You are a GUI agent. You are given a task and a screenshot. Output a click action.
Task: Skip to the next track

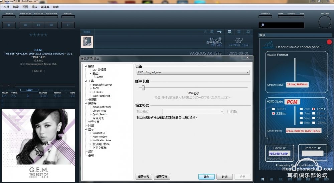(51, 25)
